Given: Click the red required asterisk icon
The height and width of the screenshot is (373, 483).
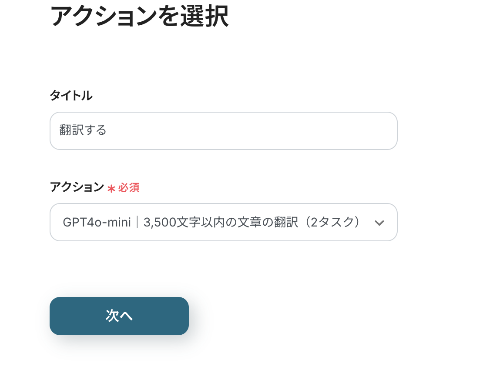Looking at the screenshot, I should coord(111,188).
